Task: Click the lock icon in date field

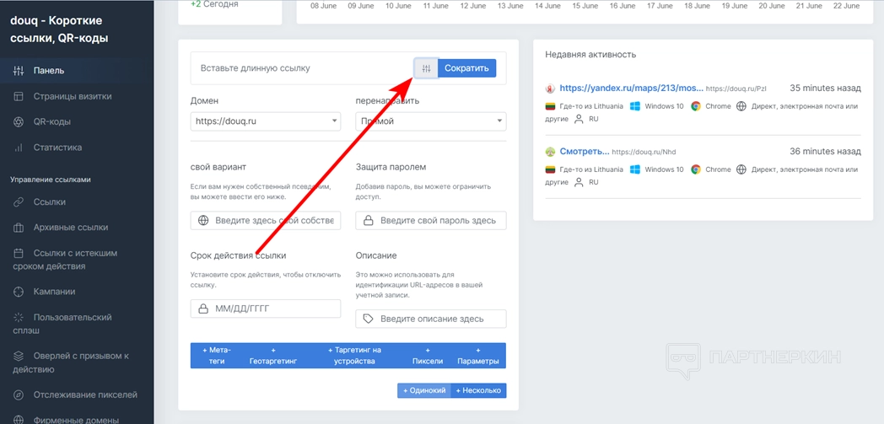Action: (x=203, y=309)
